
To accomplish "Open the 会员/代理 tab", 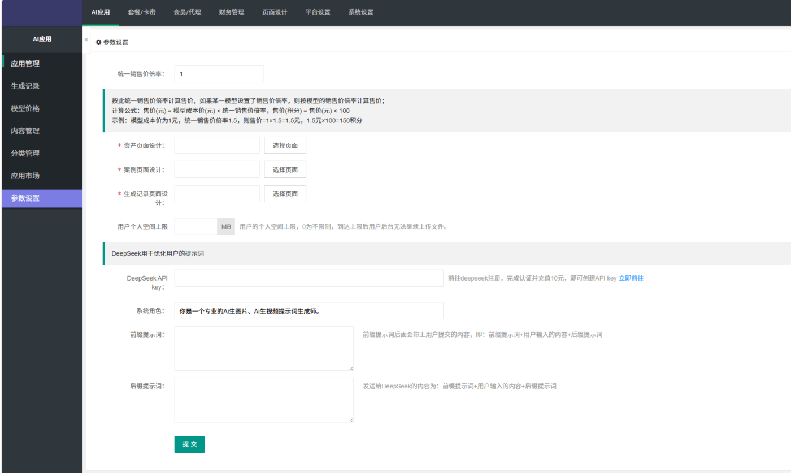I will pos(187,12).
